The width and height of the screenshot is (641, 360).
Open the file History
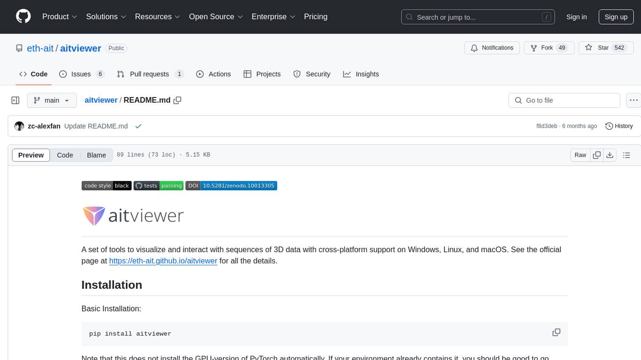pos(619,126)
